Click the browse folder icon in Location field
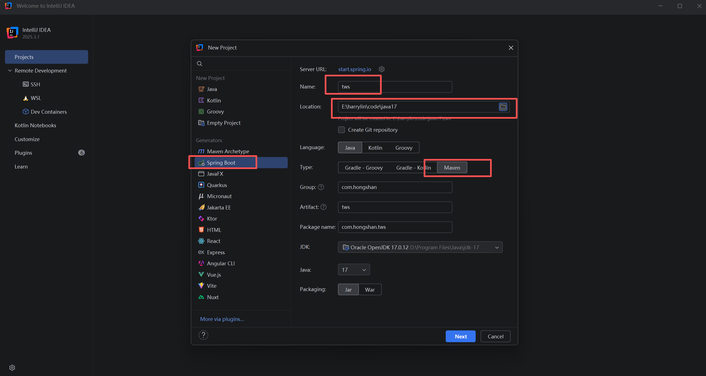The image size is (706, 376). point(503,107)
